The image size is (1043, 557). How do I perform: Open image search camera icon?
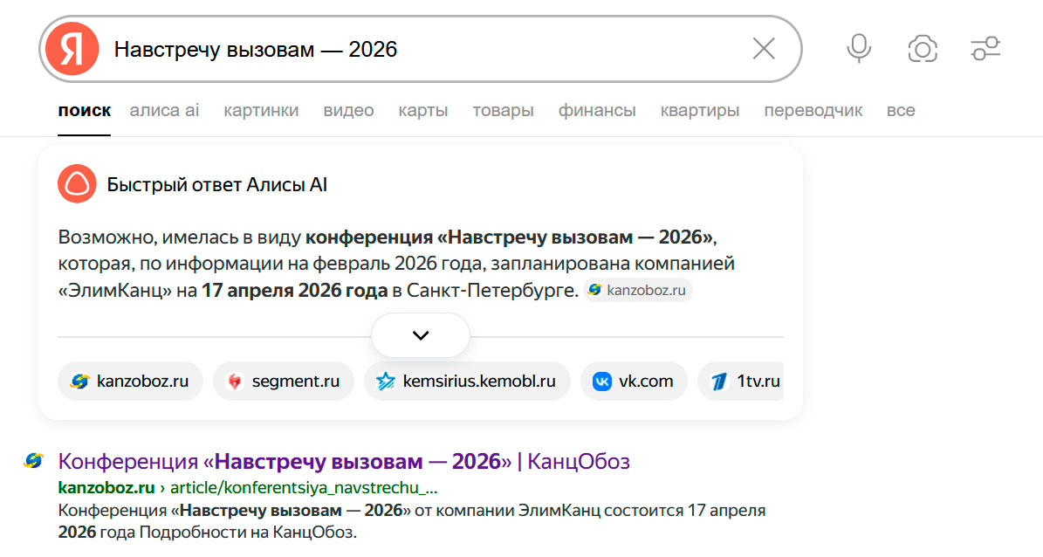[x=923, y=50]
